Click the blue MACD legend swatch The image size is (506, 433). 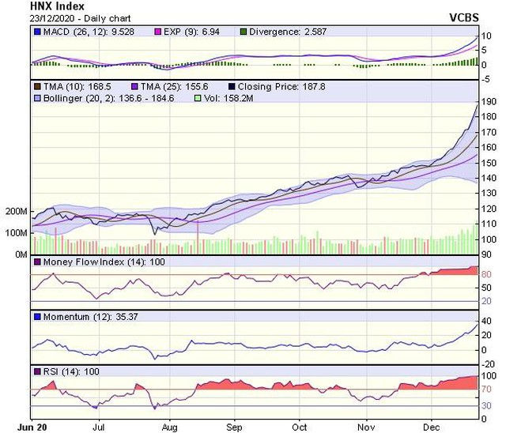(x=37, y=32)
